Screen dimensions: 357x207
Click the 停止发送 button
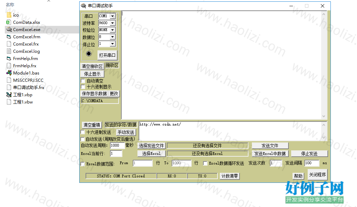point(309,154)
